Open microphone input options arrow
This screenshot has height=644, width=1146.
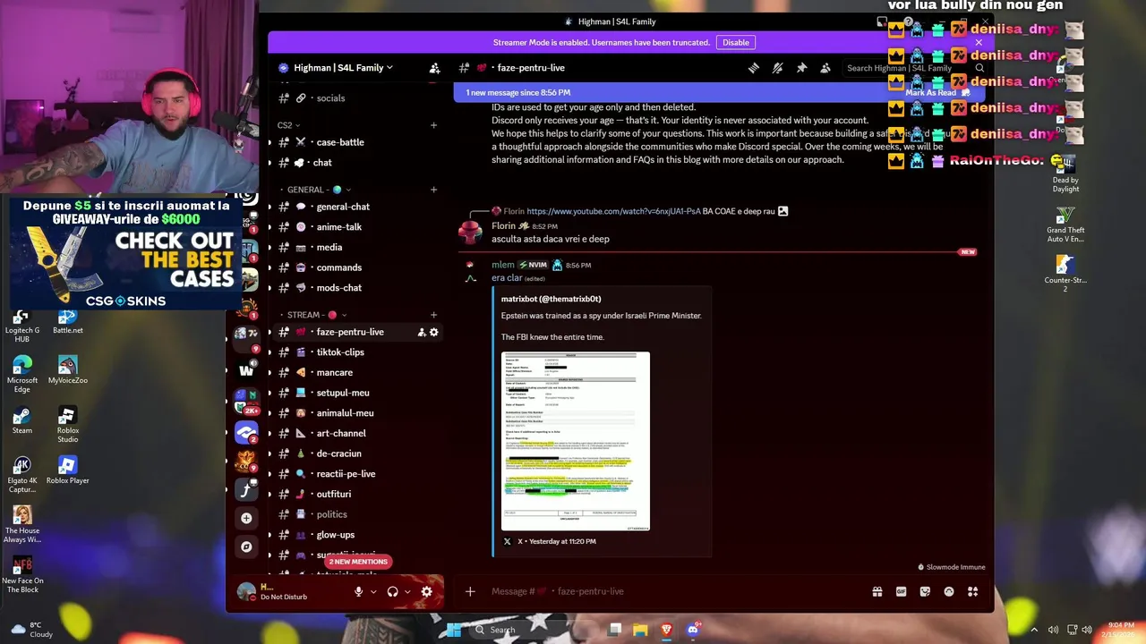373,591
